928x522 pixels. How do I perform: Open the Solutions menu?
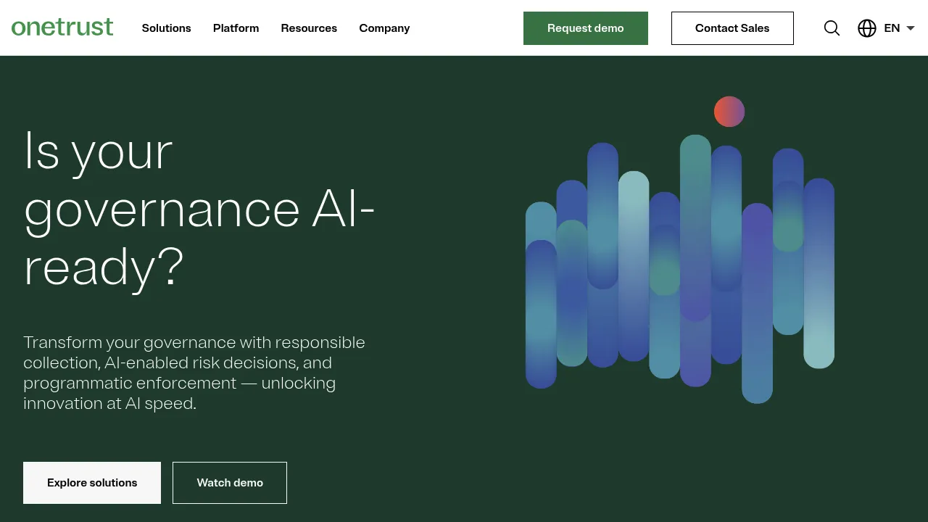pos(167,28)
